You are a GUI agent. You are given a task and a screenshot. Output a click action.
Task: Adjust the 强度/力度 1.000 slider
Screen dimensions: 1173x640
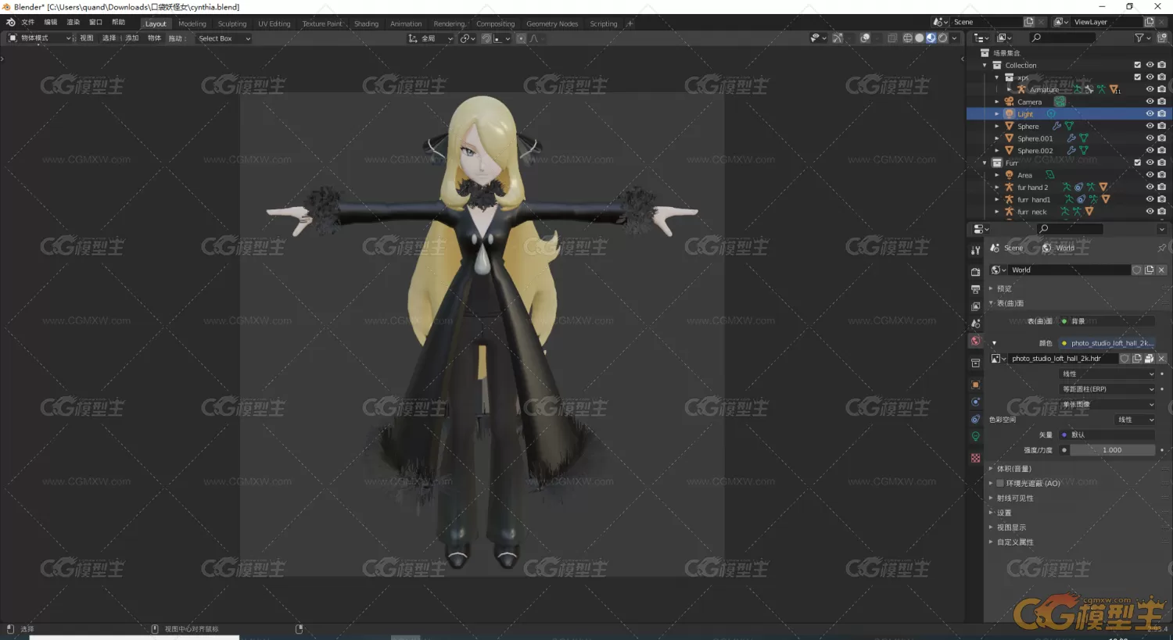point(1112,450)
